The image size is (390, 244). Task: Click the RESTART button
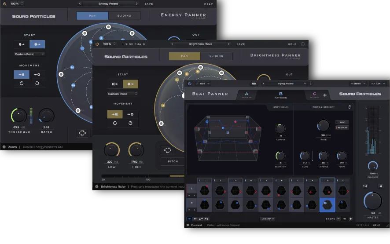point(342,127)
